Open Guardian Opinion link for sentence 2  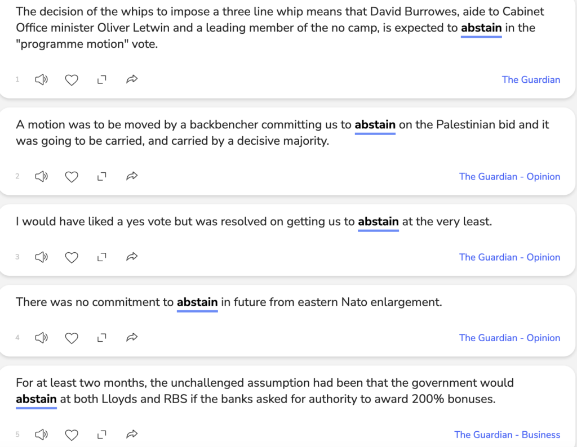point(509,177)
